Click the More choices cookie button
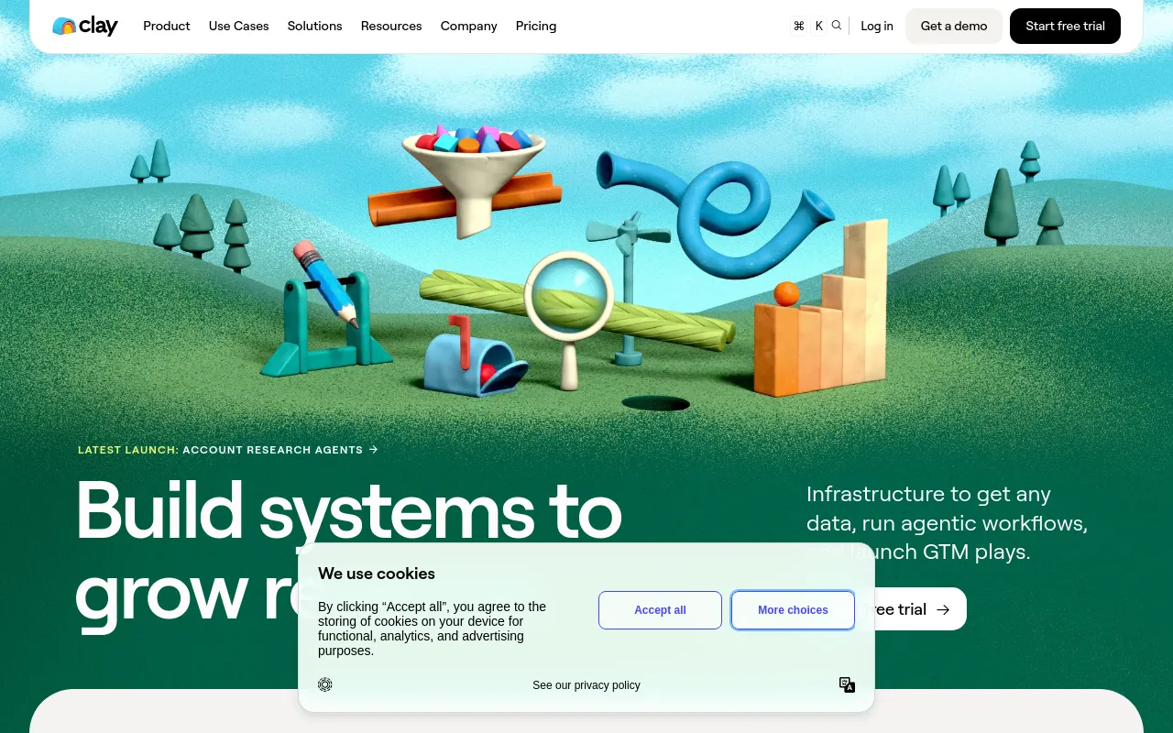Screen dimensions: 1173x733 click(x=793, y=610)
